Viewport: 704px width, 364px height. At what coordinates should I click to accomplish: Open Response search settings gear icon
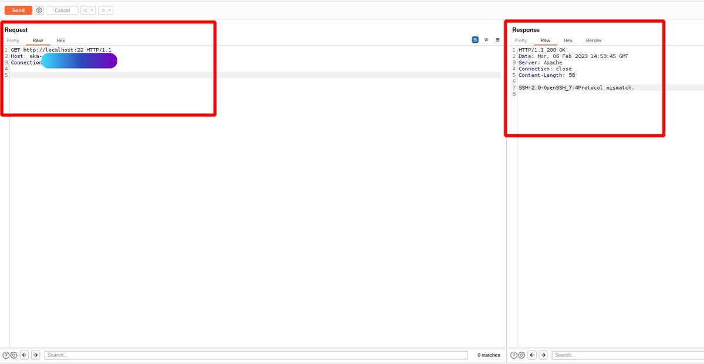(522, 355)
